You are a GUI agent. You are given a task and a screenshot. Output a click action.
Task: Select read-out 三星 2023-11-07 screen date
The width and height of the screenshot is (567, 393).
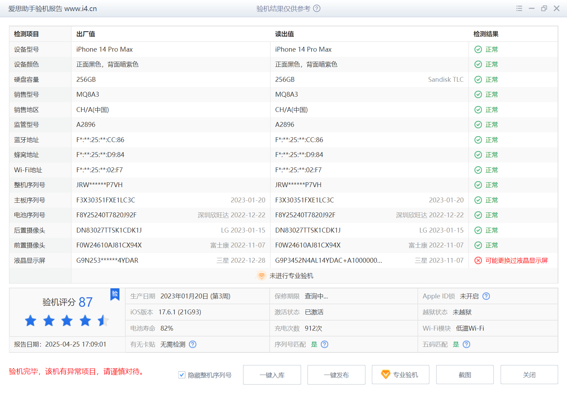point(439,260)
